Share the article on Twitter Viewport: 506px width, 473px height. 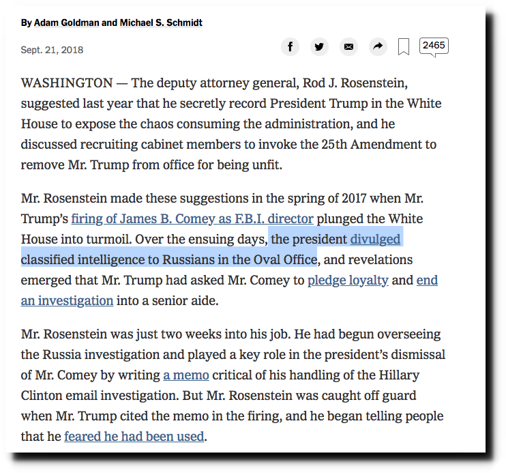[x=319, y=46]
